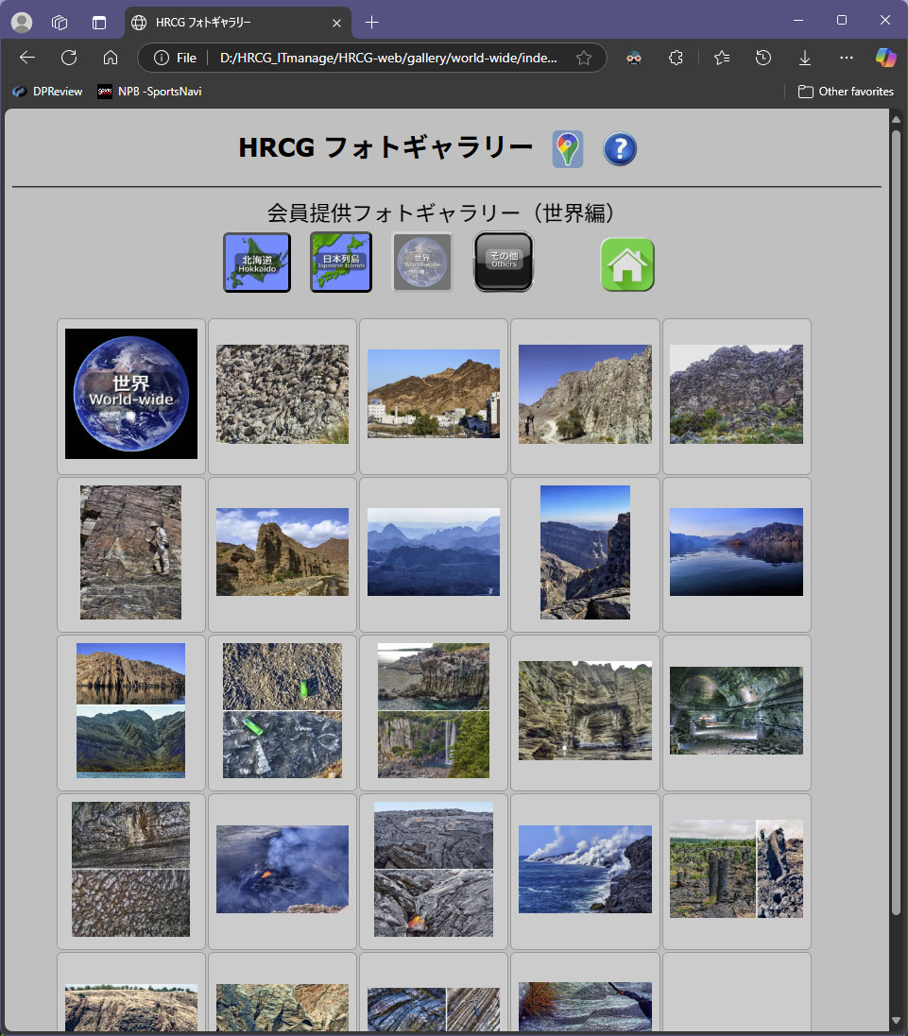Viewport: 908px width, 1036px height.
Task: Open workspaces icon in title bar
Action: click(x=60, y=23)
